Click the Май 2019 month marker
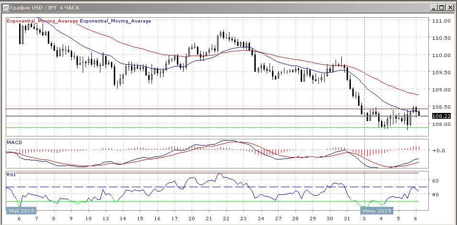Screen dimensions: 457x225 point(22,211)
